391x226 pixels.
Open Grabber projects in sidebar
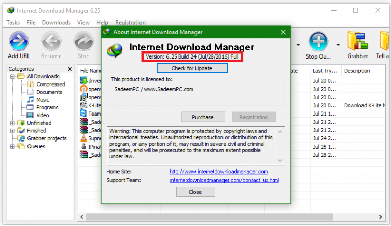tap(47, 138)
